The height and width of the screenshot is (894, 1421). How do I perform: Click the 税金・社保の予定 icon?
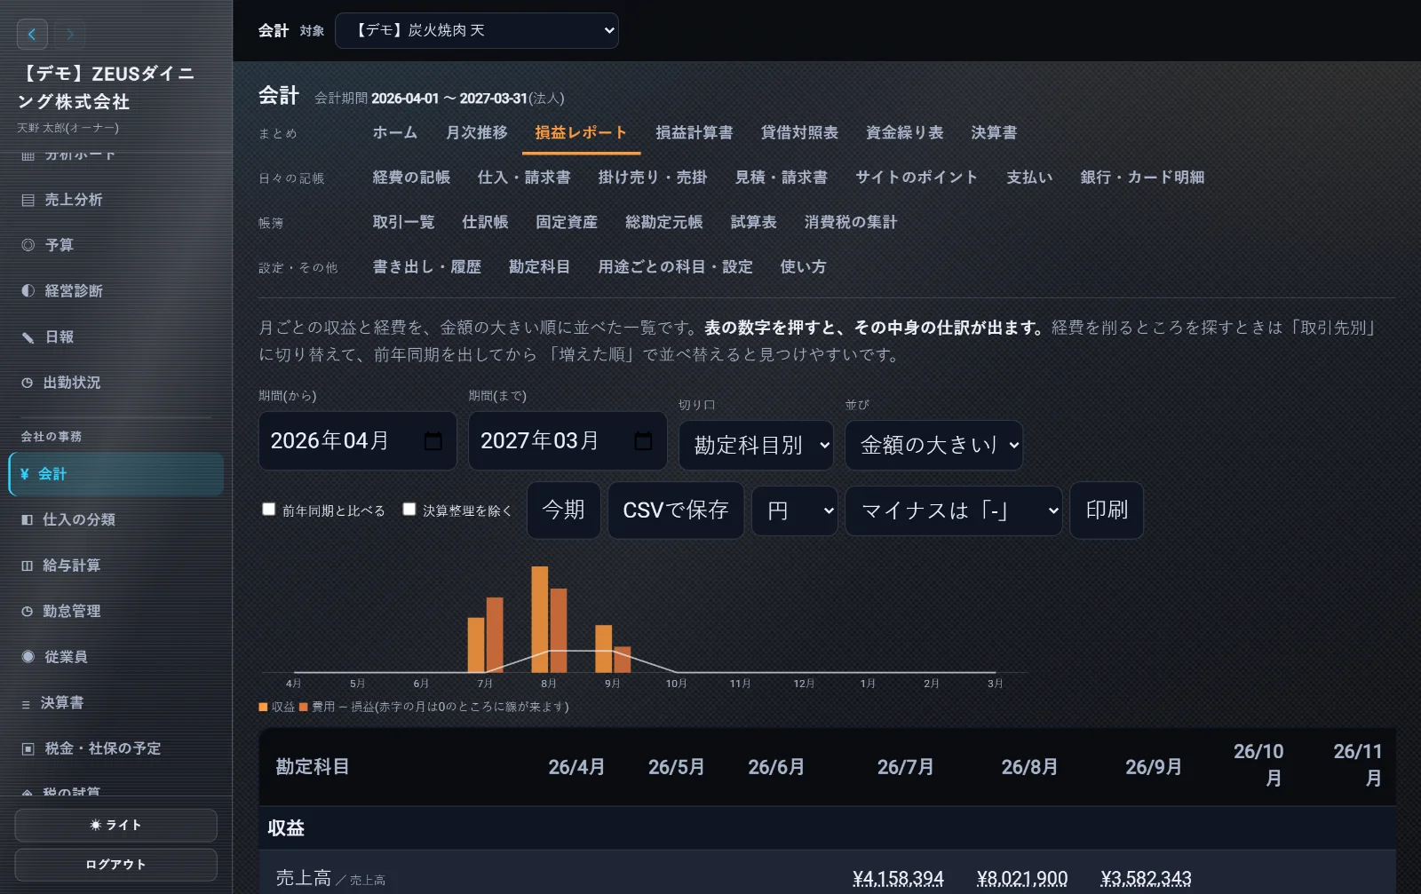pos(28,748)
